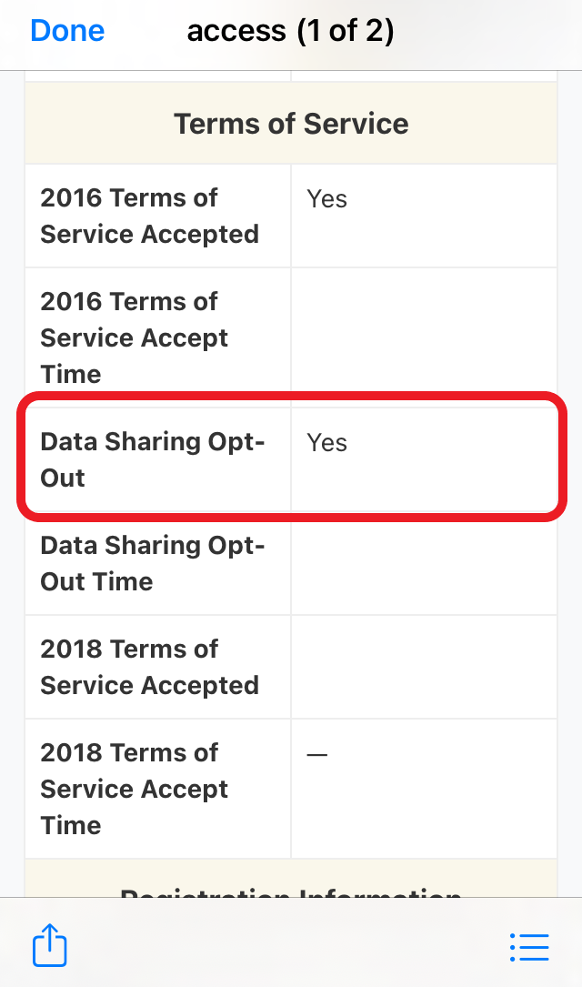Select the Terms of Service section header
The width and height of the screenshot is (582, 987).
point(291,124)
